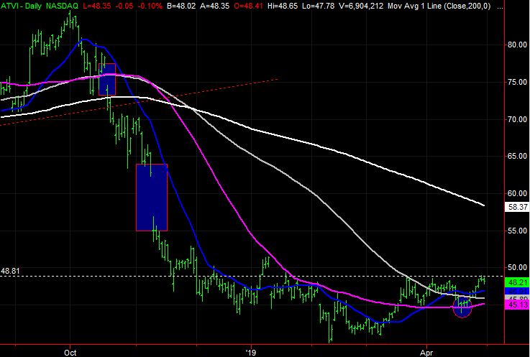Viewport: 530px width, 357px height.
Task: Select the gray 45.89 moving average tag
Action: [x=517, y=298]
